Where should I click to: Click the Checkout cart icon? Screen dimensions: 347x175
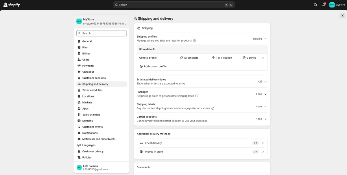79,72
